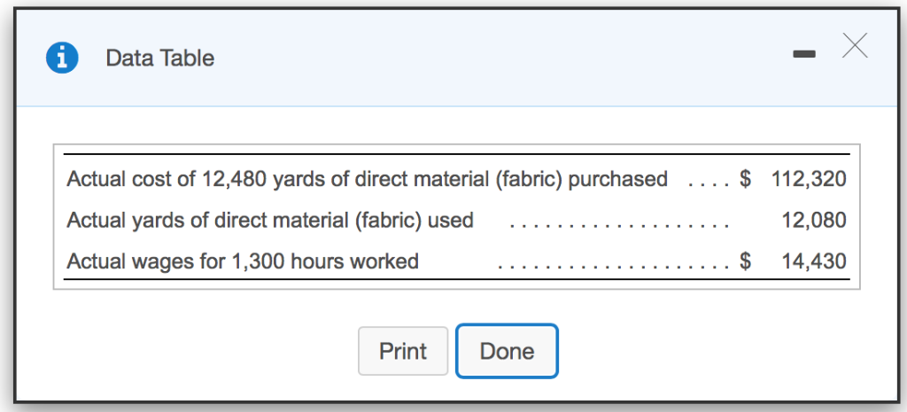This screenshot has height=412, width=907.
Task: Click the light blue dialog header bar
Action: pyautogui.click(x=453, y=58)
